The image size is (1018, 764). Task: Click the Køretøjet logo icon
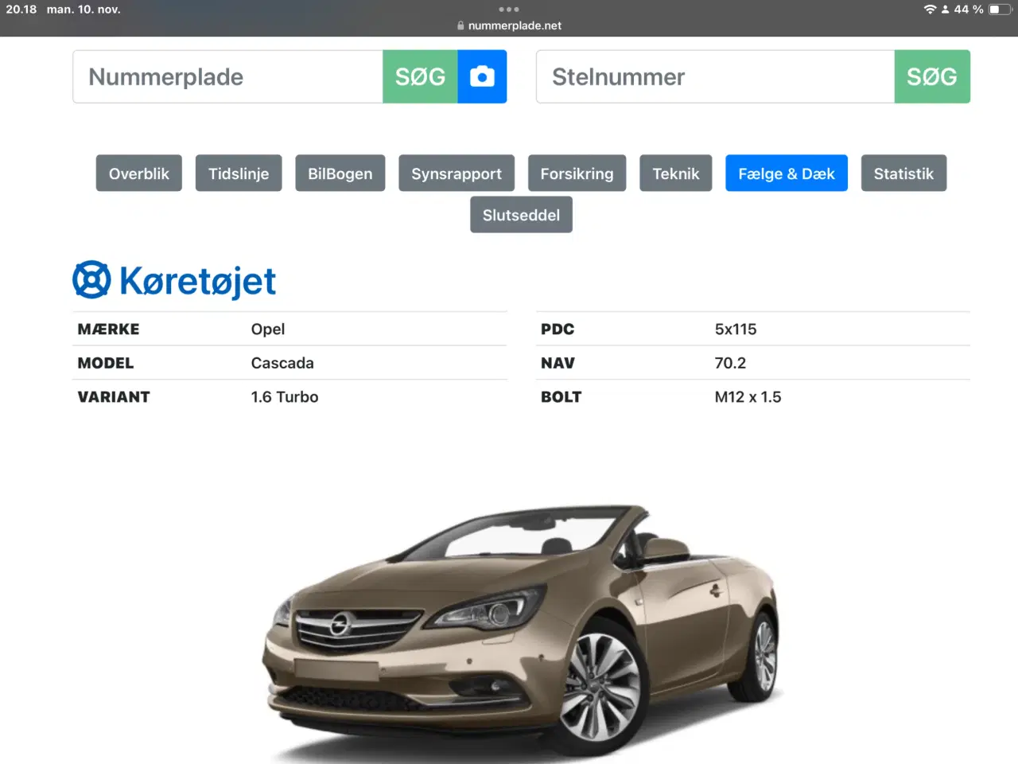93,279
